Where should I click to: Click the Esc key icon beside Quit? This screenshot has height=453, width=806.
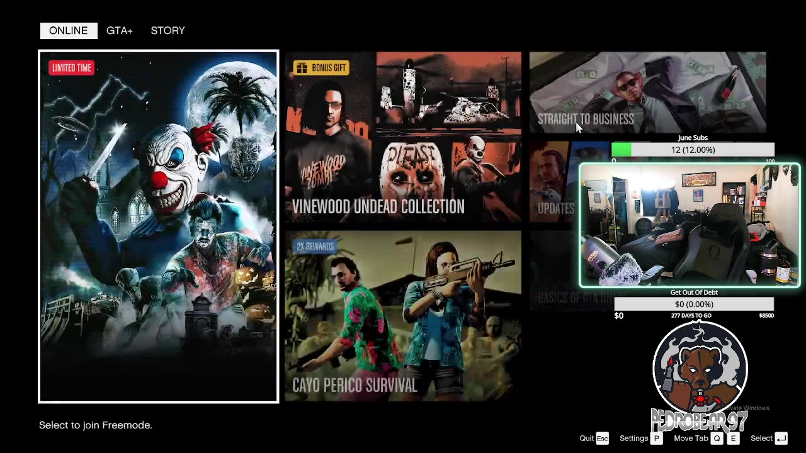coord(603,438)
